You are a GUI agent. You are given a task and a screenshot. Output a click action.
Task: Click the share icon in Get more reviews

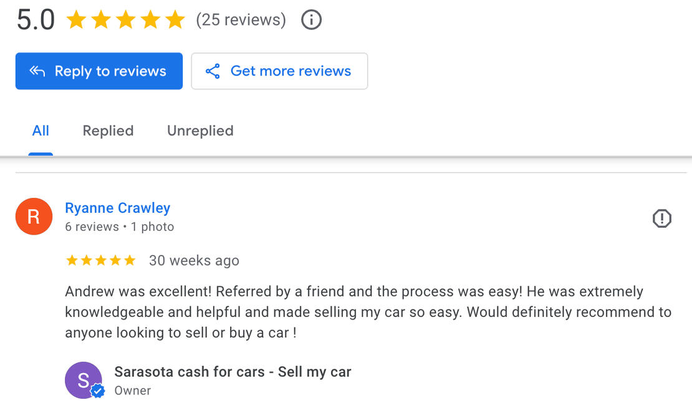(213, 71)
